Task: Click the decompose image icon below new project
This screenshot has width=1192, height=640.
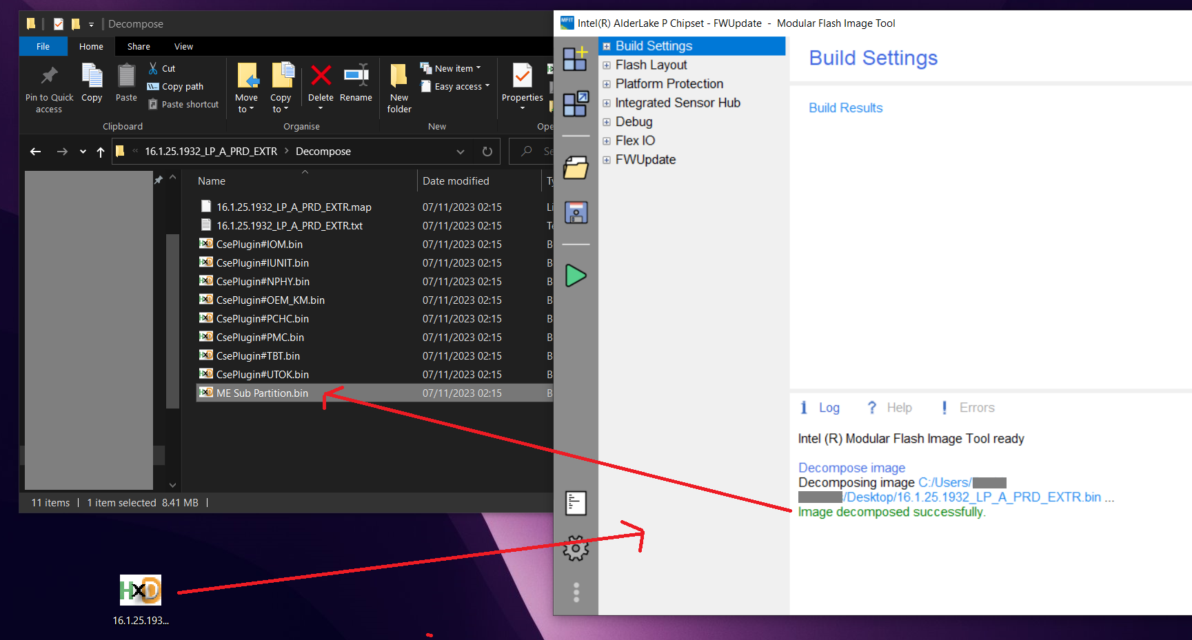Action: click(x=575, y=104)
